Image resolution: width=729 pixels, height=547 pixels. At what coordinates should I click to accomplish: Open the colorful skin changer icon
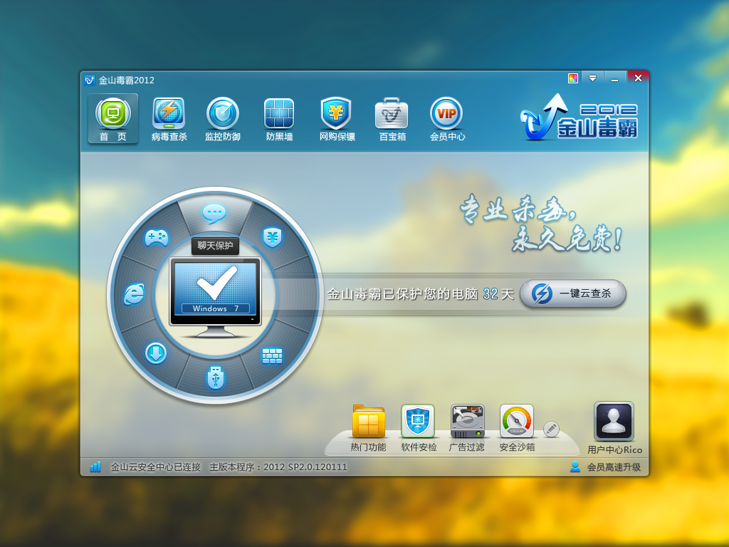click(573, 78)
